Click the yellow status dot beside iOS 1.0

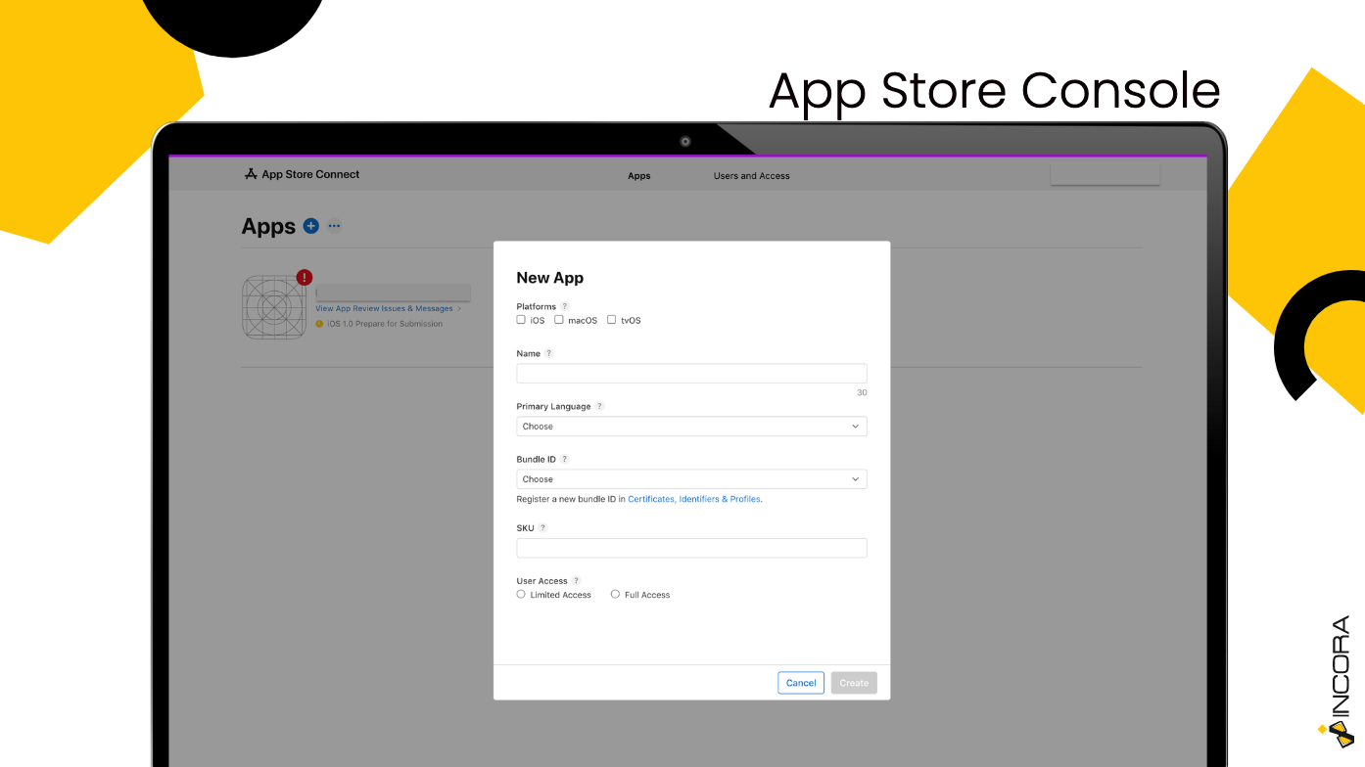click(x=319, y=324)
